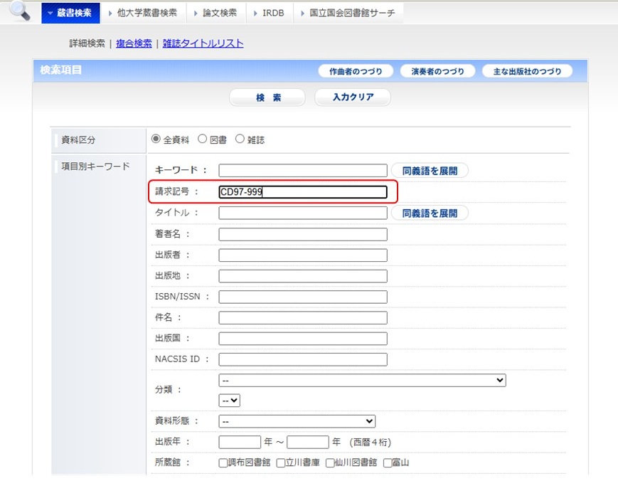Focus the タイトル input field

(303, 213)
